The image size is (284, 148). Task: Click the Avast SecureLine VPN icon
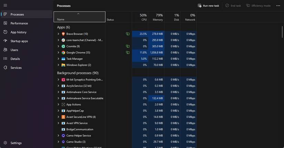63,117
